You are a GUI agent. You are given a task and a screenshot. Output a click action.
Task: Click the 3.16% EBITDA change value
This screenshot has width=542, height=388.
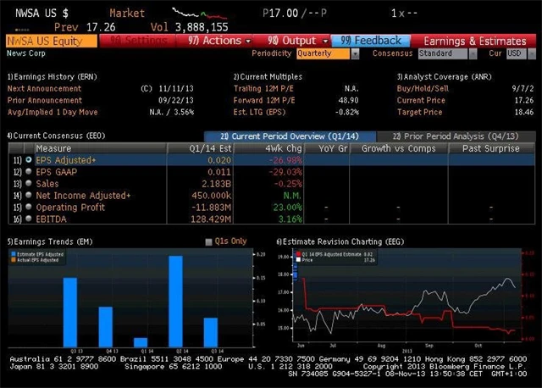(x=290, y=219)
